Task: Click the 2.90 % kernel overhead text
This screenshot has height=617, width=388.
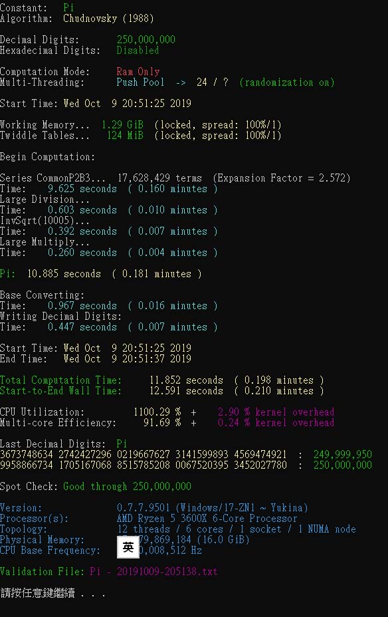Action: [276, 412]
